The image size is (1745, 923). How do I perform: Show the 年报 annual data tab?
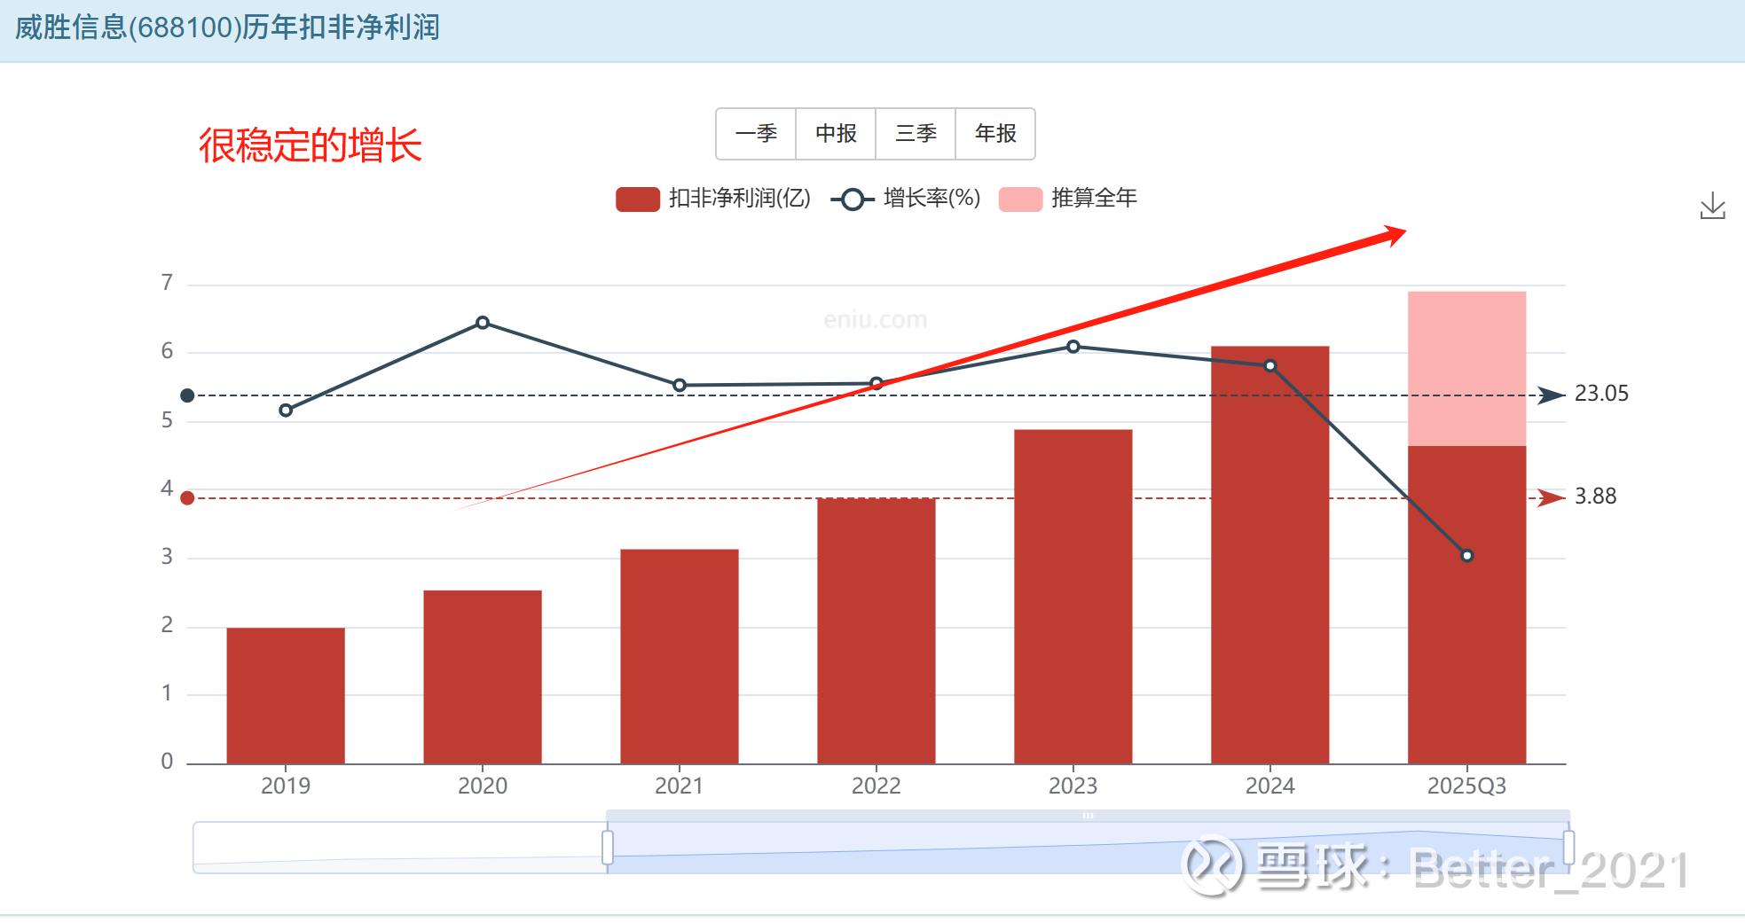[x=995, y=134]
